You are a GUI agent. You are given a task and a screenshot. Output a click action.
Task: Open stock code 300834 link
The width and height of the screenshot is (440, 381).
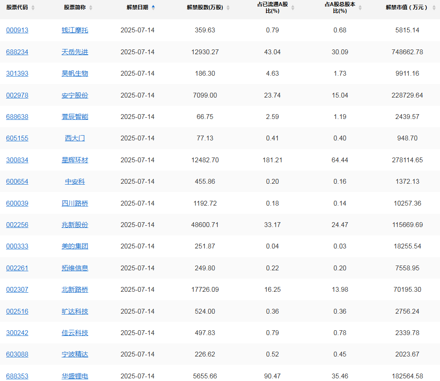coord(17,160)
